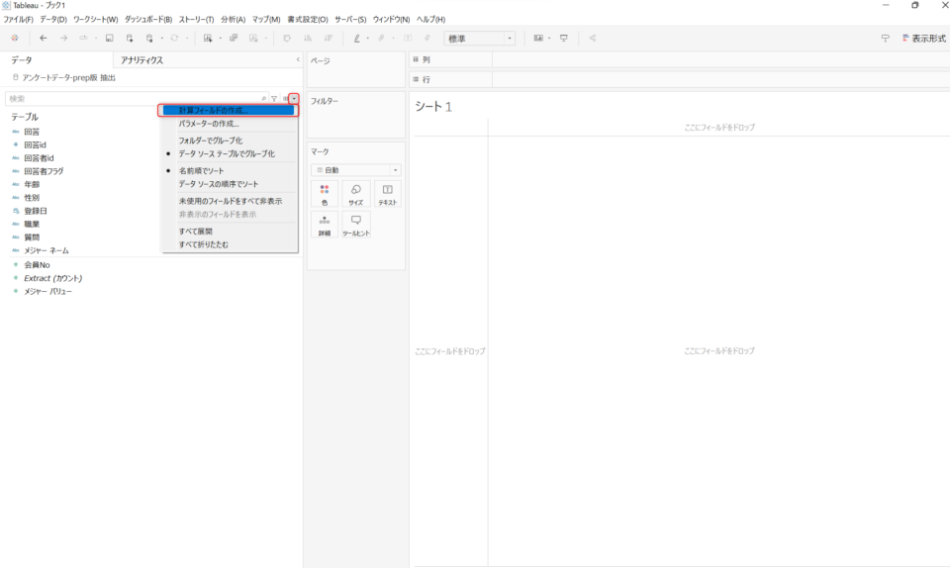Open the 標準 fit dropdown in toolbar
The image size is (950, 568).
480,39
